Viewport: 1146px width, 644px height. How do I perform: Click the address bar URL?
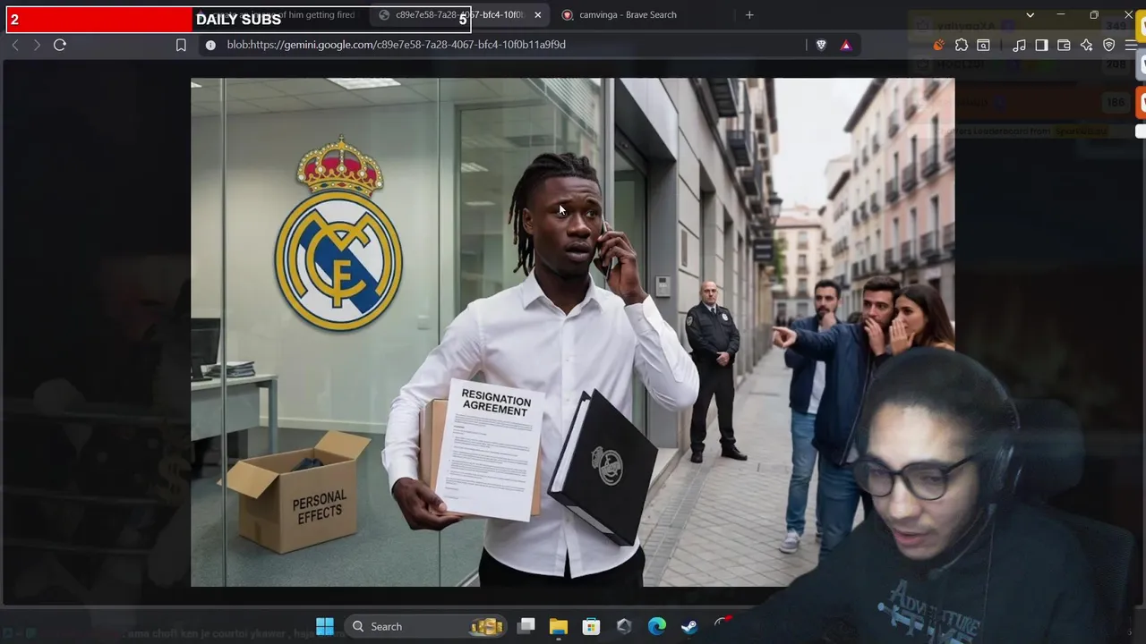point(396,45)
